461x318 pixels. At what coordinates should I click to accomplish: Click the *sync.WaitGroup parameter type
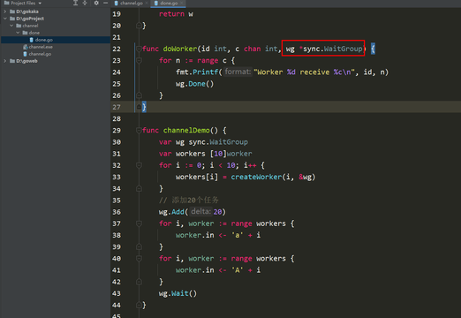coord(331,49)
